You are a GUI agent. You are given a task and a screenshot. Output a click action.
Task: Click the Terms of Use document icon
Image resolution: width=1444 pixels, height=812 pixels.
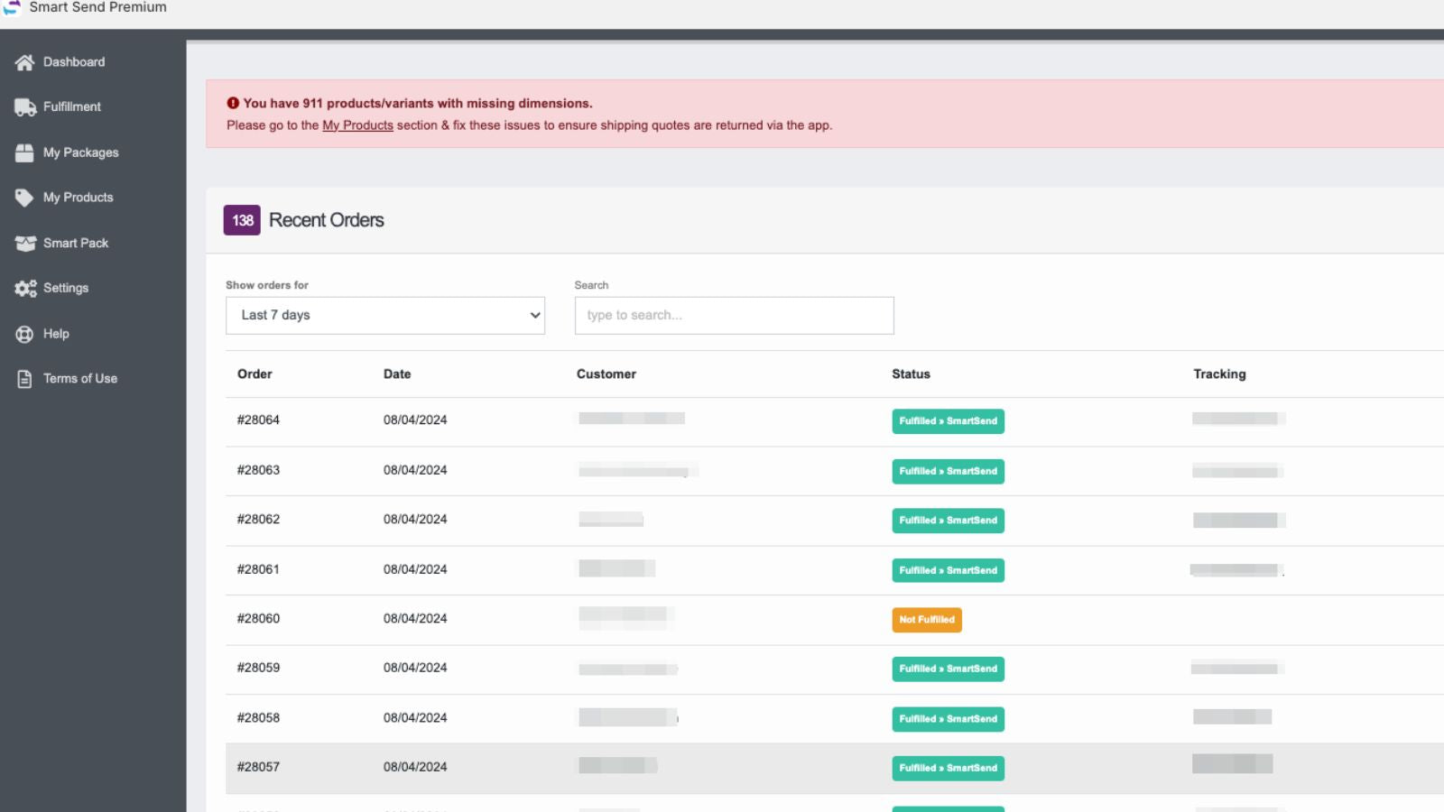tap(24, 379)
